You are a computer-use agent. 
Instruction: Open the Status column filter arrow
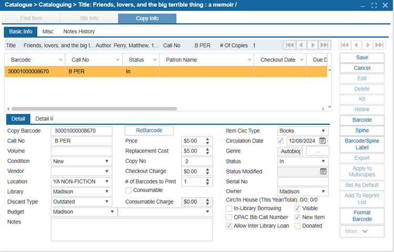[x=155, y=60]
